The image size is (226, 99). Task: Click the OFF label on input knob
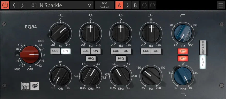30,70
